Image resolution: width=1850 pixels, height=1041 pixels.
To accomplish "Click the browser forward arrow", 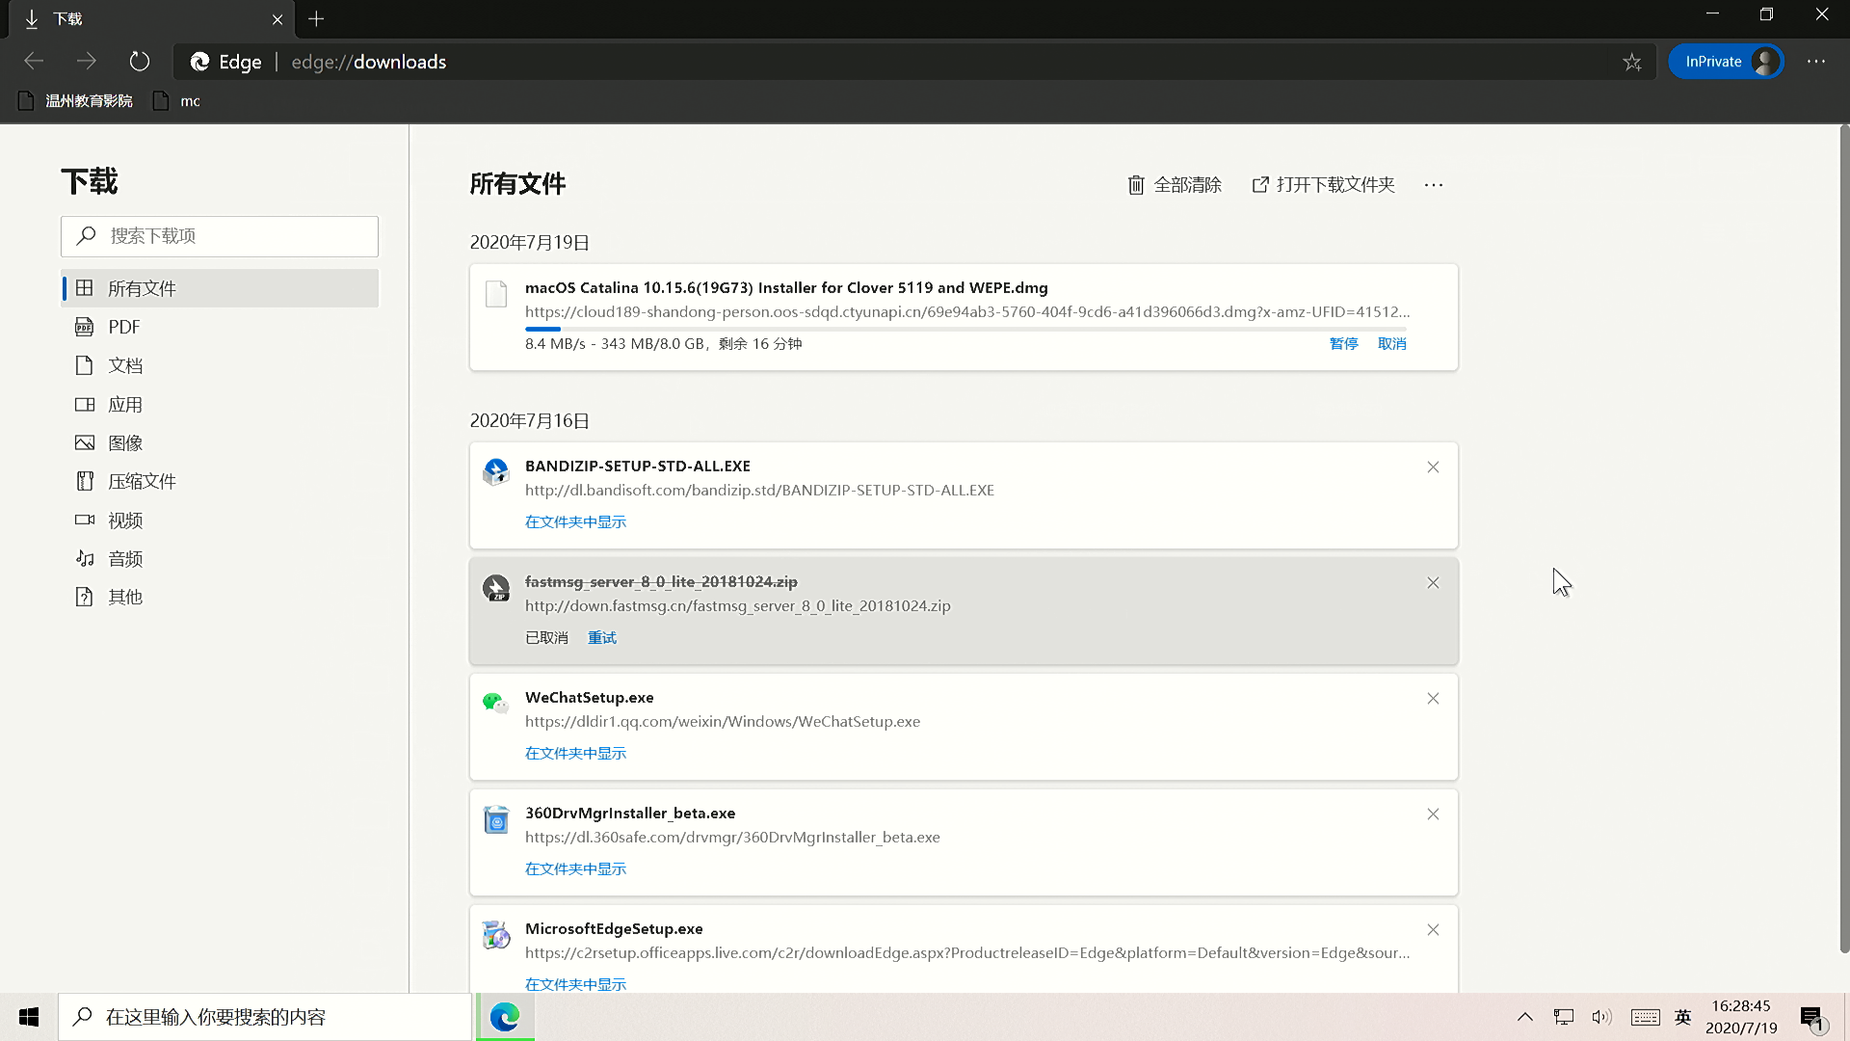I will [x=87, y=62].
